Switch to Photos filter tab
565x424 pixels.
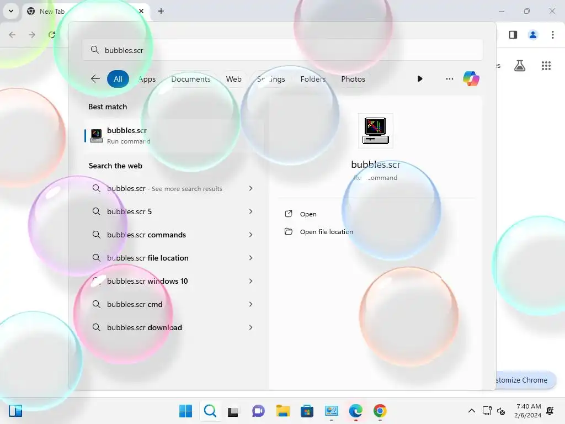pyautogui.click(x=353, y=79)
